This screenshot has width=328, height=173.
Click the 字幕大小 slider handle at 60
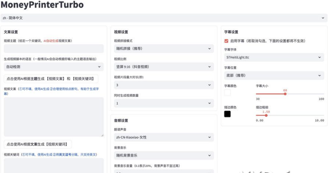(x=285, y=94)
